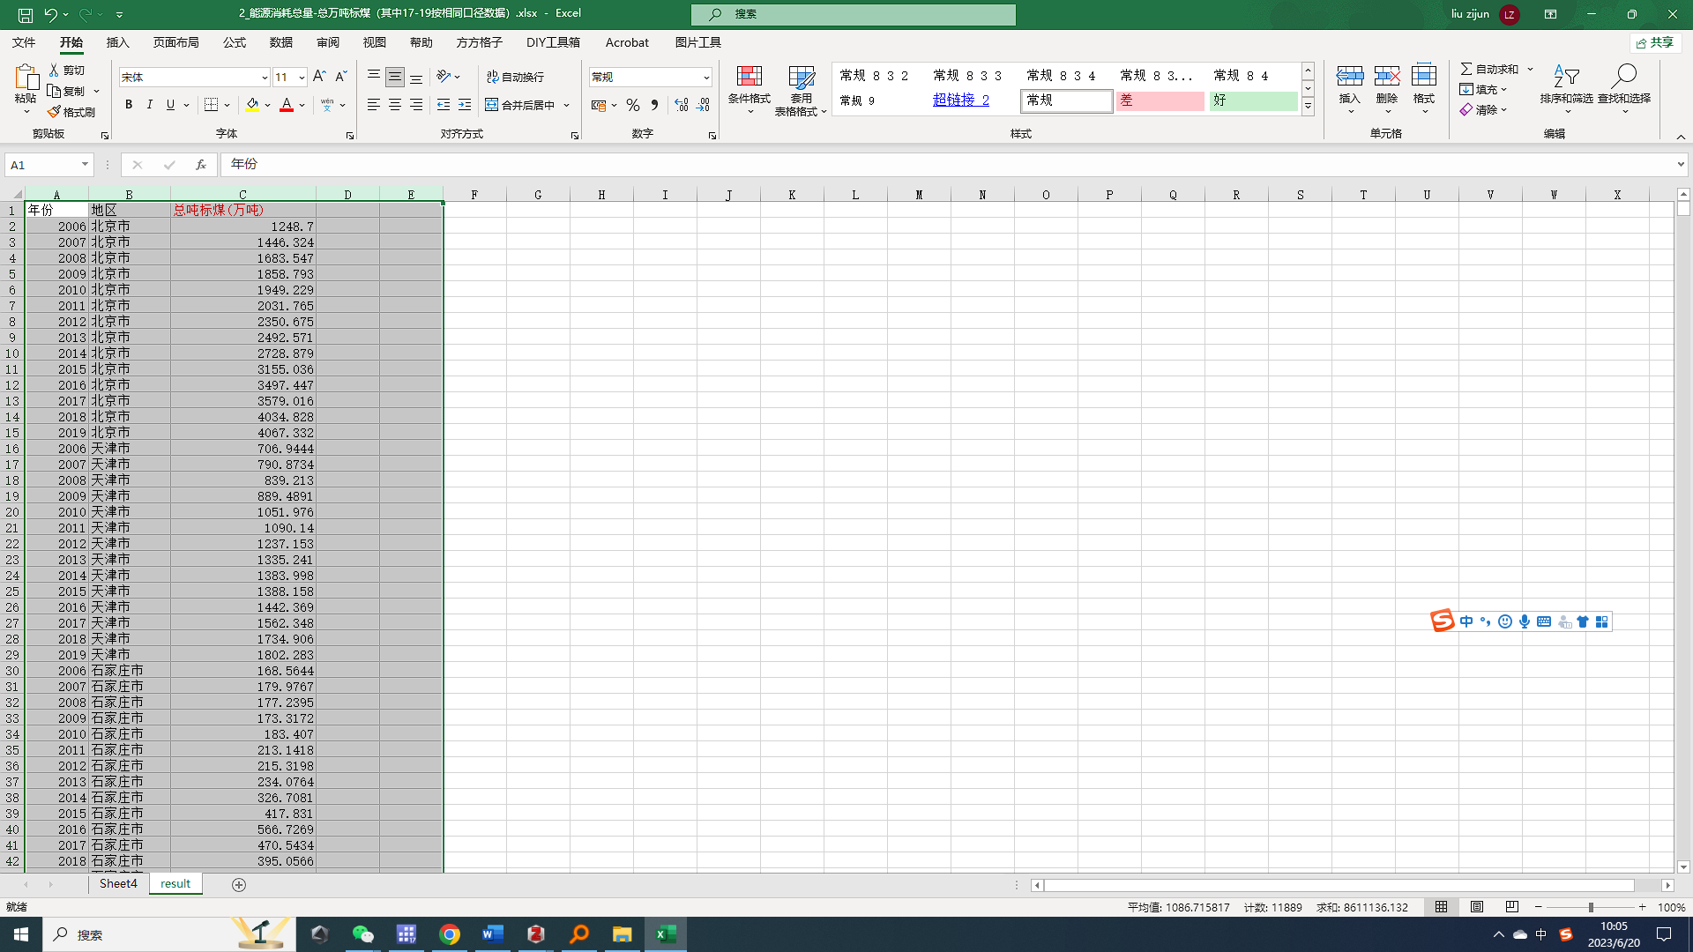The width and height of the screenshot is (1693, 952).
Task: Open the Formulas (公式) ribbon tab
Action: tap(234, 42)
